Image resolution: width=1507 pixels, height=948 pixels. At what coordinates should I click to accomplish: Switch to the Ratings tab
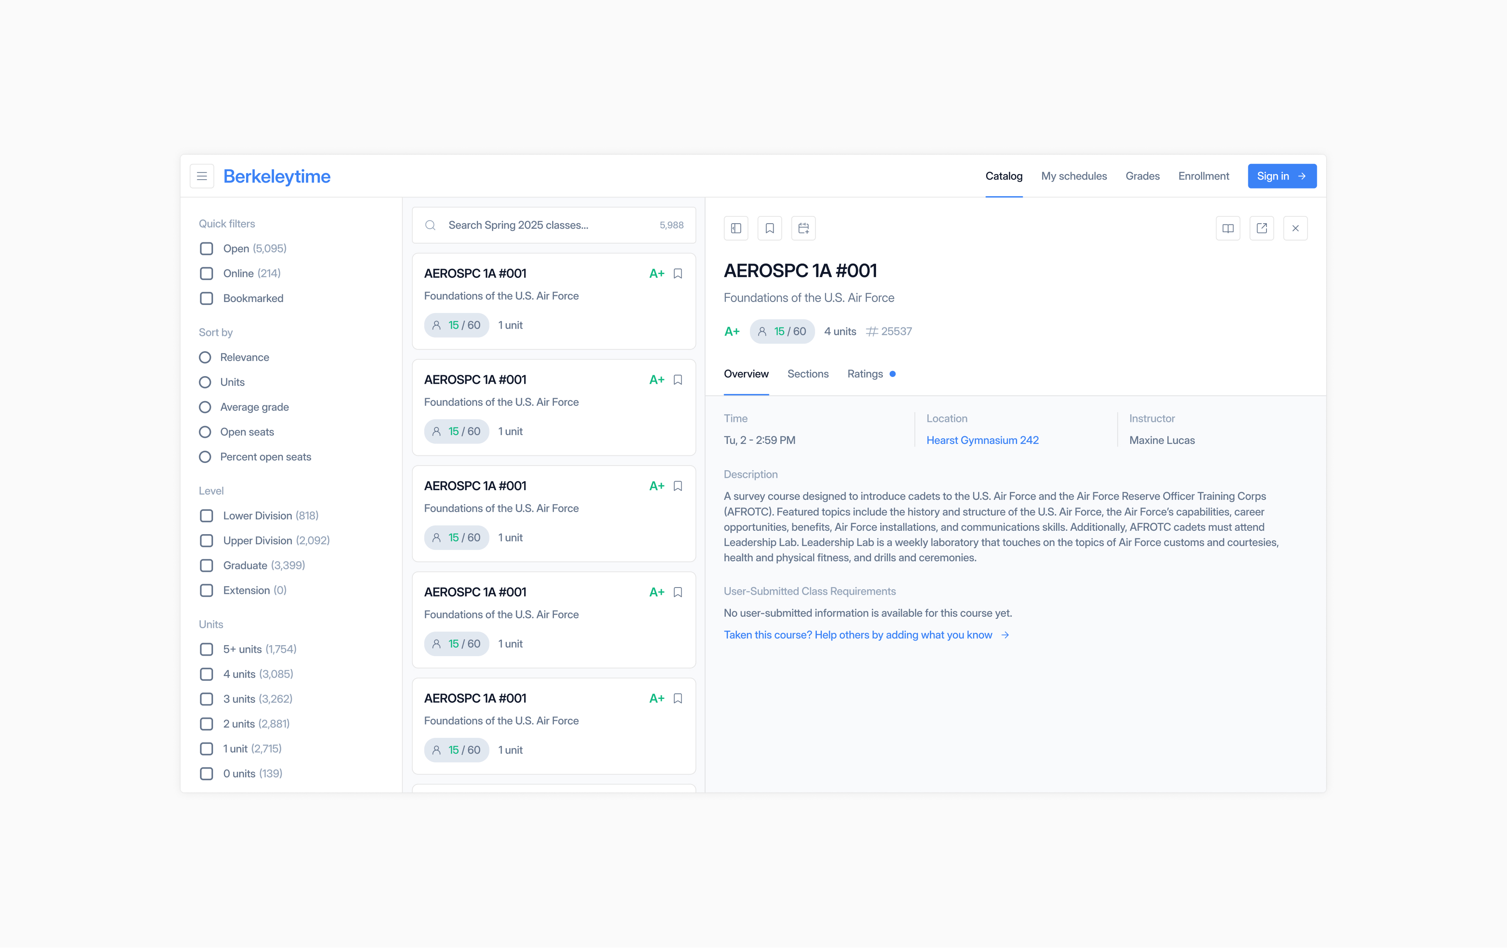[x=865, y=374]
